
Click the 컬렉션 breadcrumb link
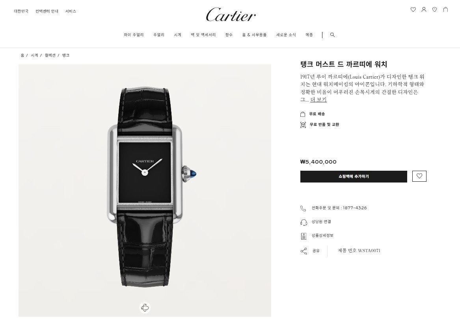tap(50, 55)
